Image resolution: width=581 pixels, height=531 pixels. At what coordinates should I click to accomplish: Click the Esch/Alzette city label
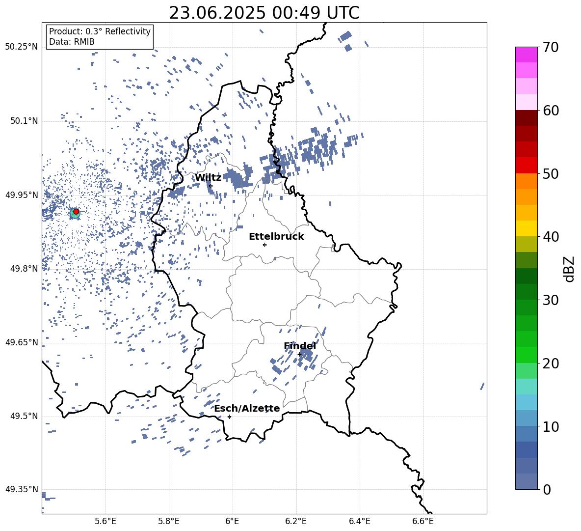(x=247, y=408)
